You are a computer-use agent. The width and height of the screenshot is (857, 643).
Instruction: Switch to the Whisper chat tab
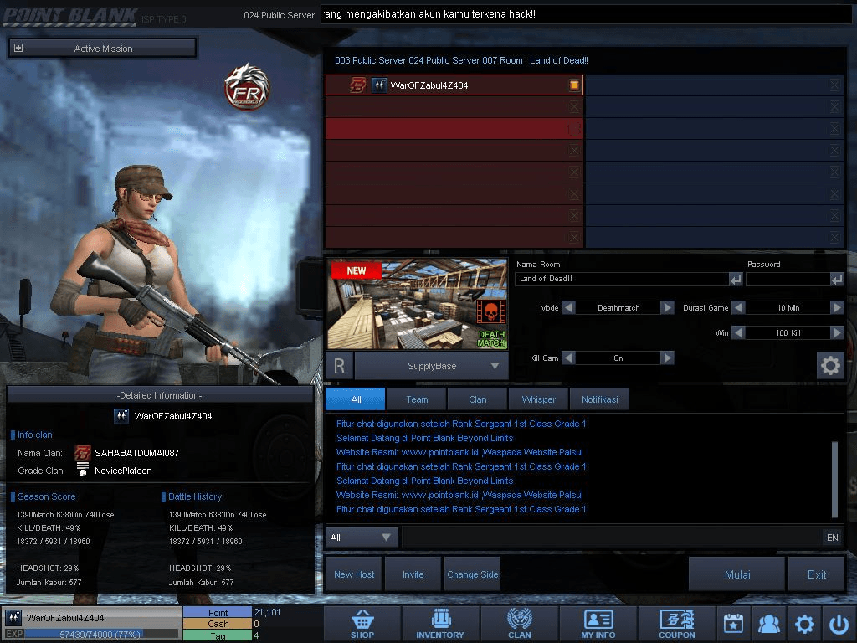(x=538, y=399)
